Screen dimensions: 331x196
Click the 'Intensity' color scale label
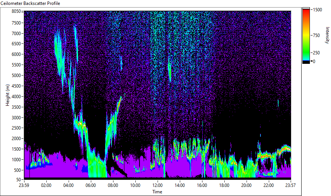(x=327, y=35)
